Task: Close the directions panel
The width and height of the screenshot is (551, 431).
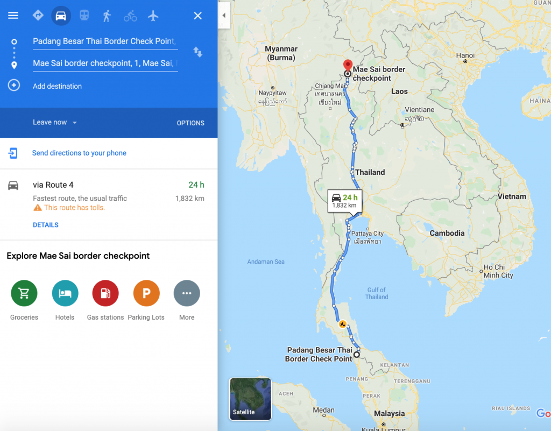Action: 198,16
